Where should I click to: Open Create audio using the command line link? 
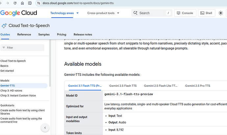coord(21,120)
